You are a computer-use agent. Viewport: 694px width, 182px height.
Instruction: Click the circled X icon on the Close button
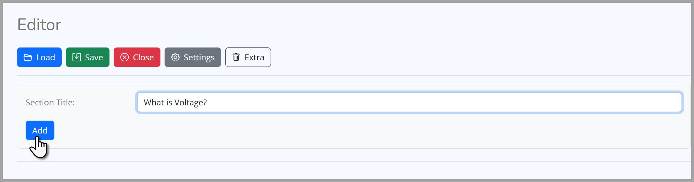124,57
